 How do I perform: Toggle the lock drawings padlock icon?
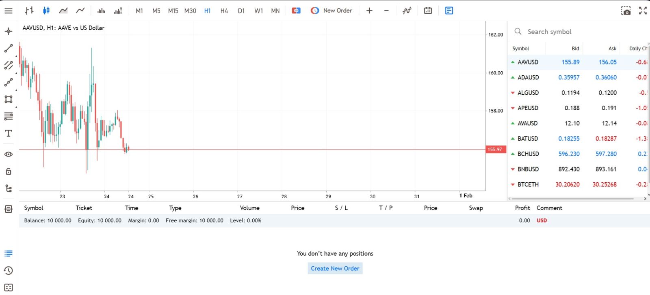click(x=9, y=171)
